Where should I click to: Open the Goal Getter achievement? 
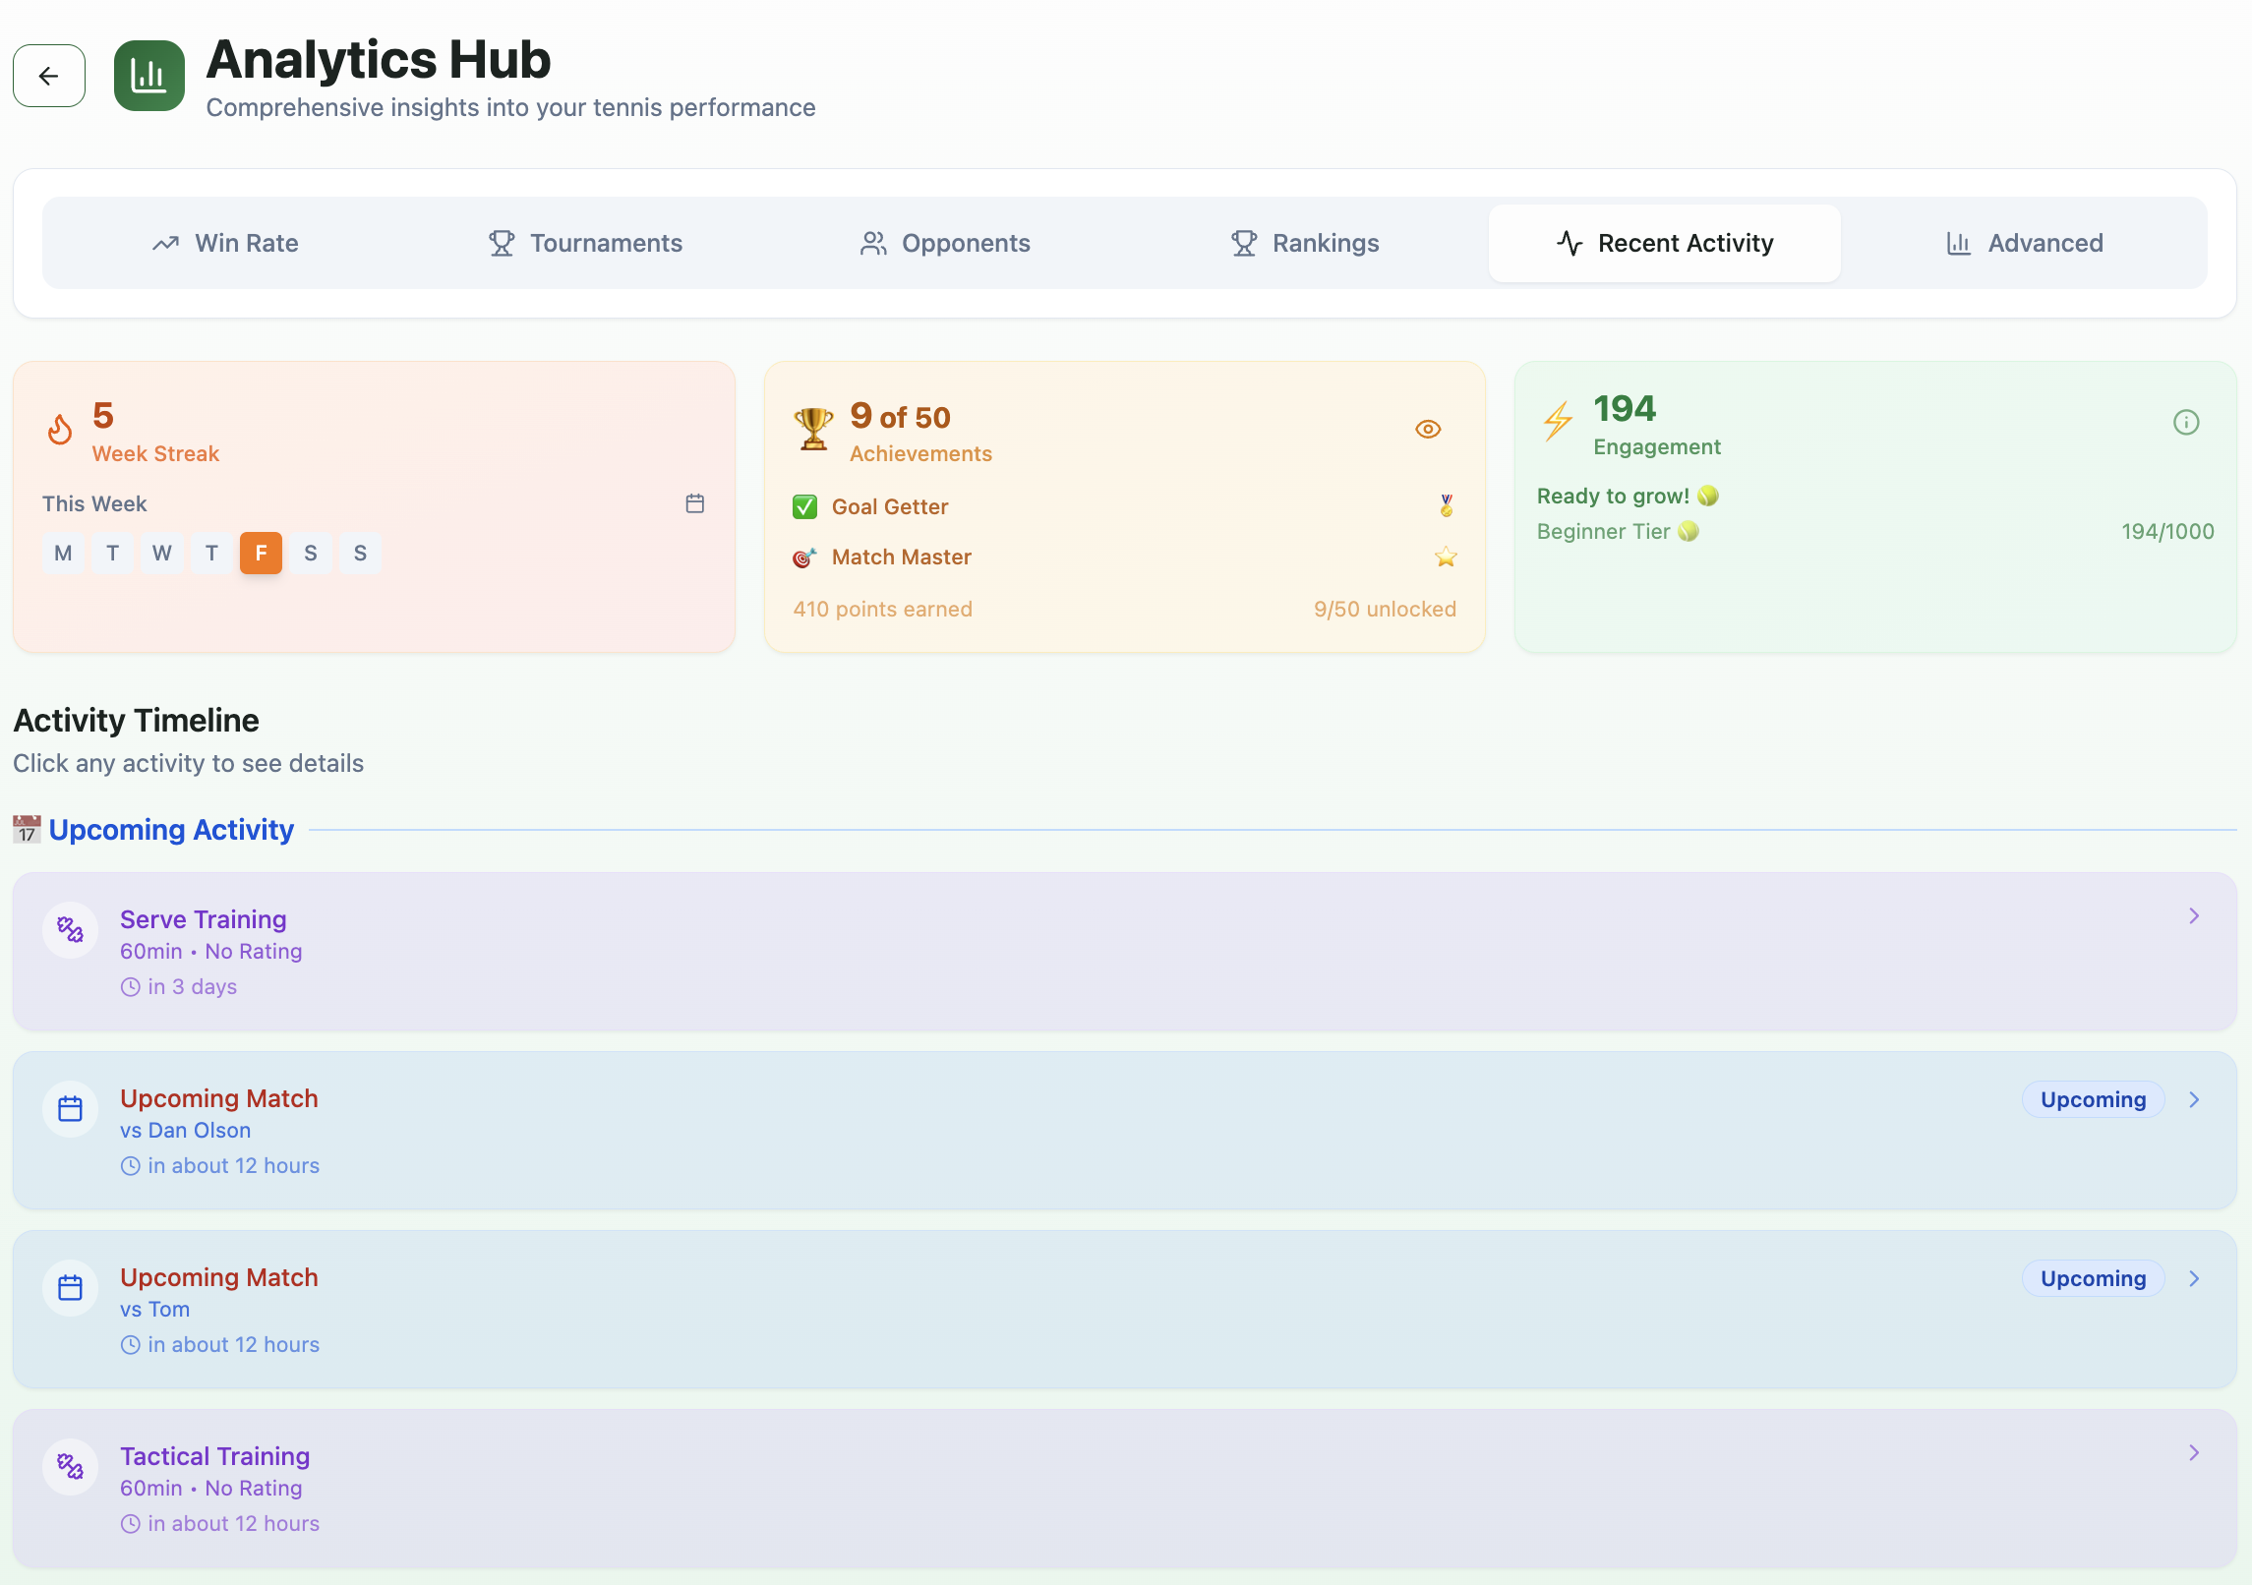[x=890, y=506]
